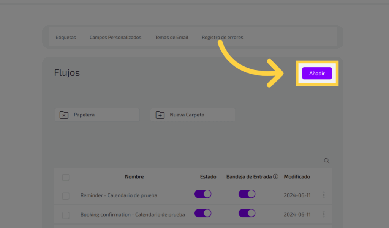Screen dimensions: 389x228
Task: Go to Temas de Email tab
Action: coord(172,38)
